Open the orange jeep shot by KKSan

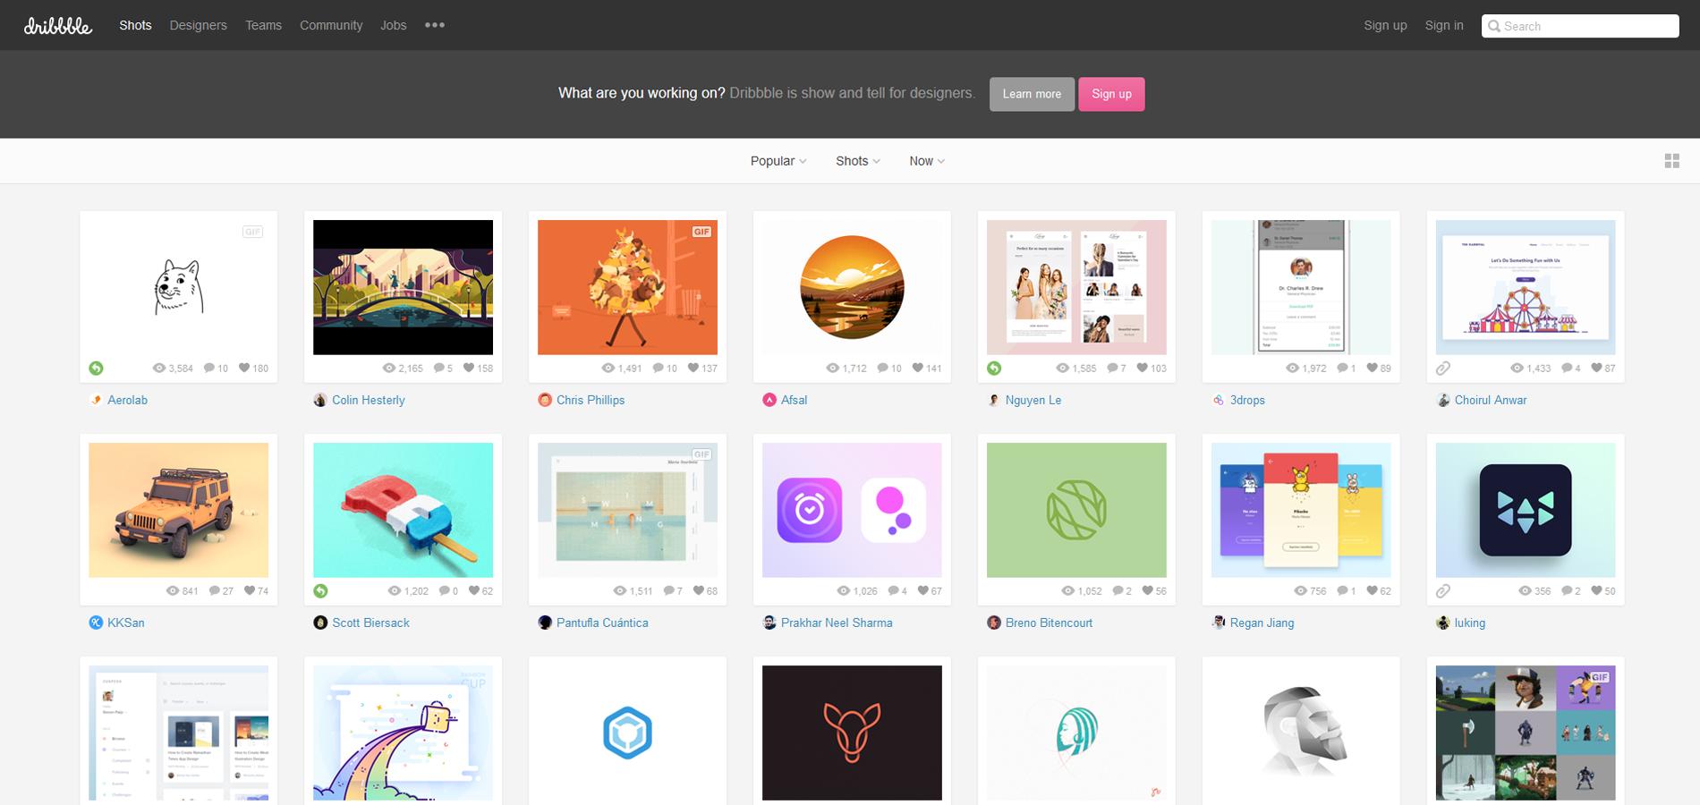179,510
